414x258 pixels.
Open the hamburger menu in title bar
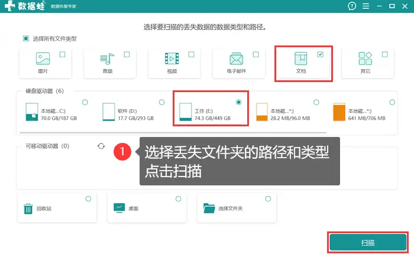point(368,6)
